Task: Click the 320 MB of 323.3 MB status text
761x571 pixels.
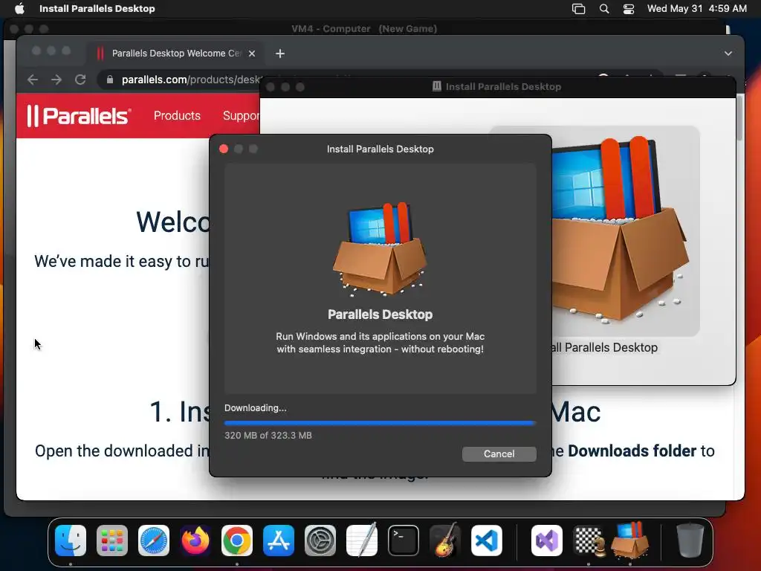Action: (268, 436)
